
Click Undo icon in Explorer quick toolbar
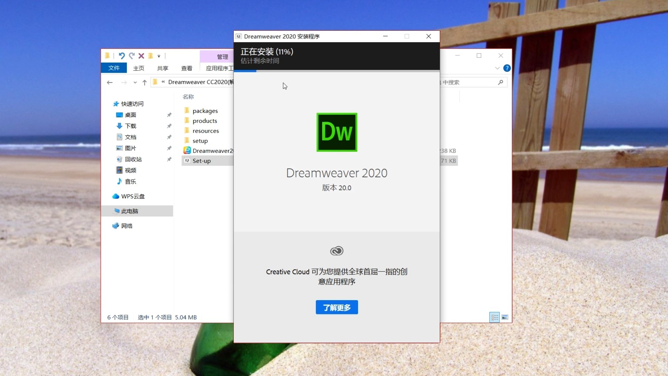[x=121, y=56]
